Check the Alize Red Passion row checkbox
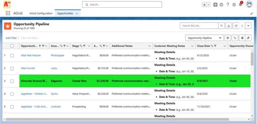This screenshot has height=124, width=257. 12,56
